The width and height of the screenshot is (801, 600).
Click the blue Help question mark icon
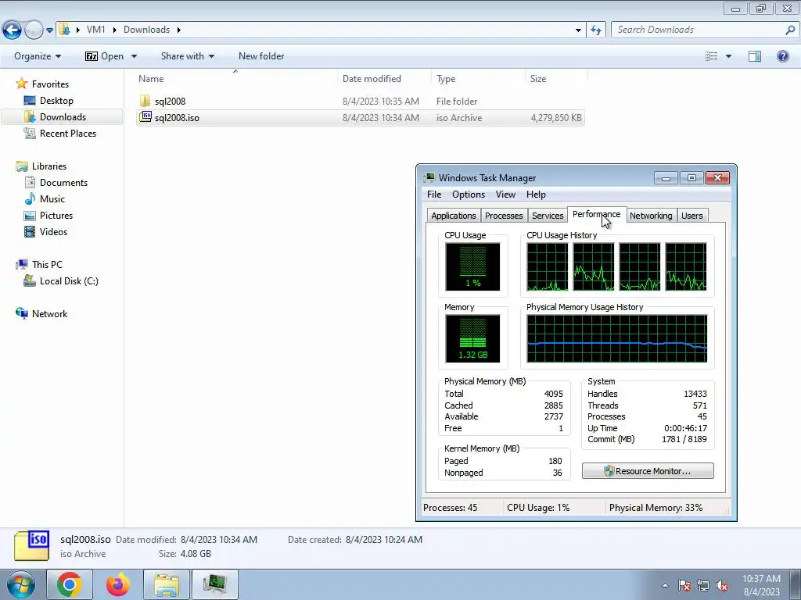[782, 56]
